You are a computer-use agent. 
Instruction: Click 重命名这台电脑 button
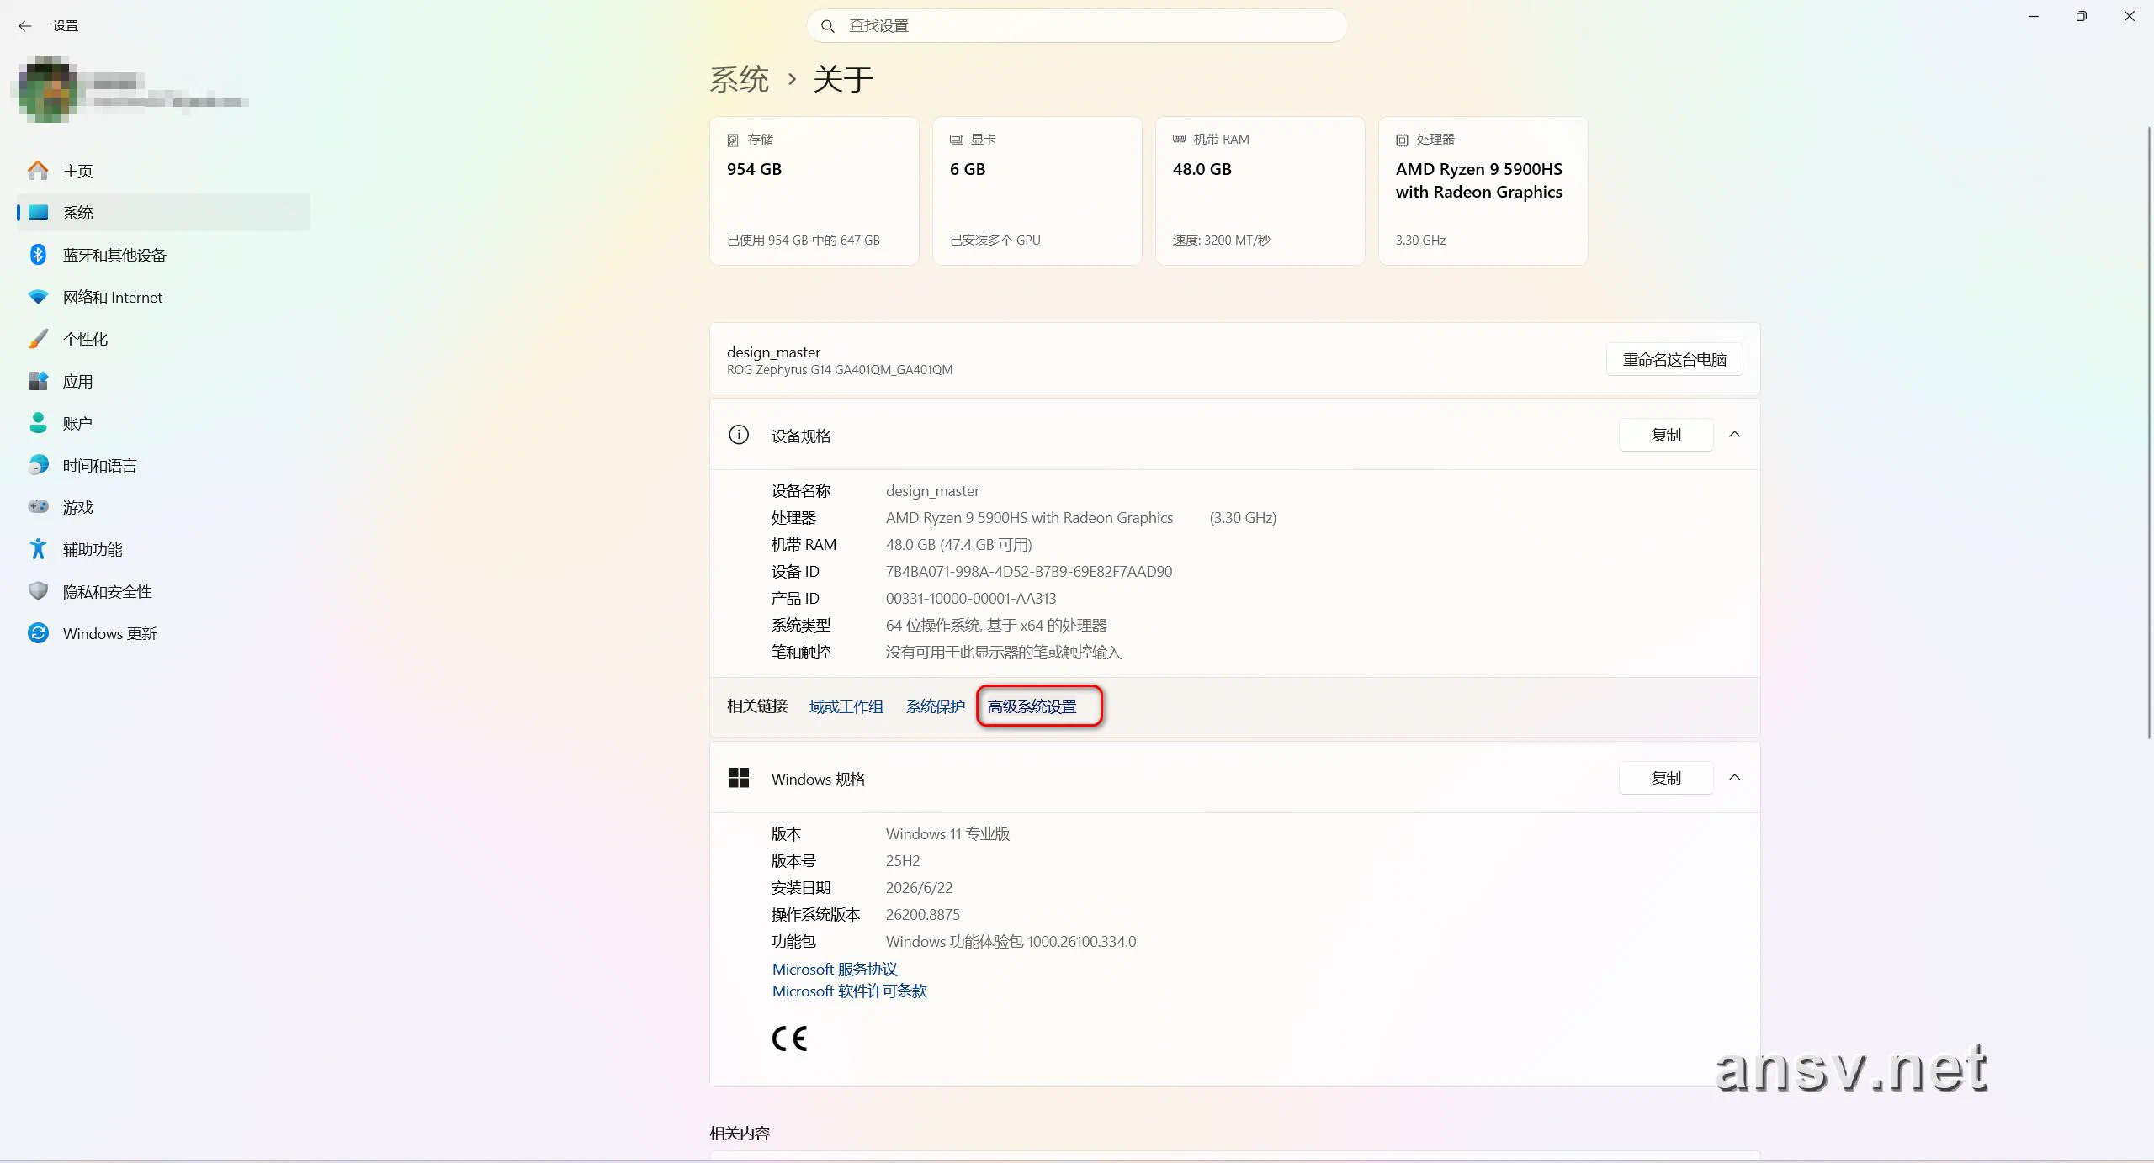pyautogui.click(x=1674, y=360)
